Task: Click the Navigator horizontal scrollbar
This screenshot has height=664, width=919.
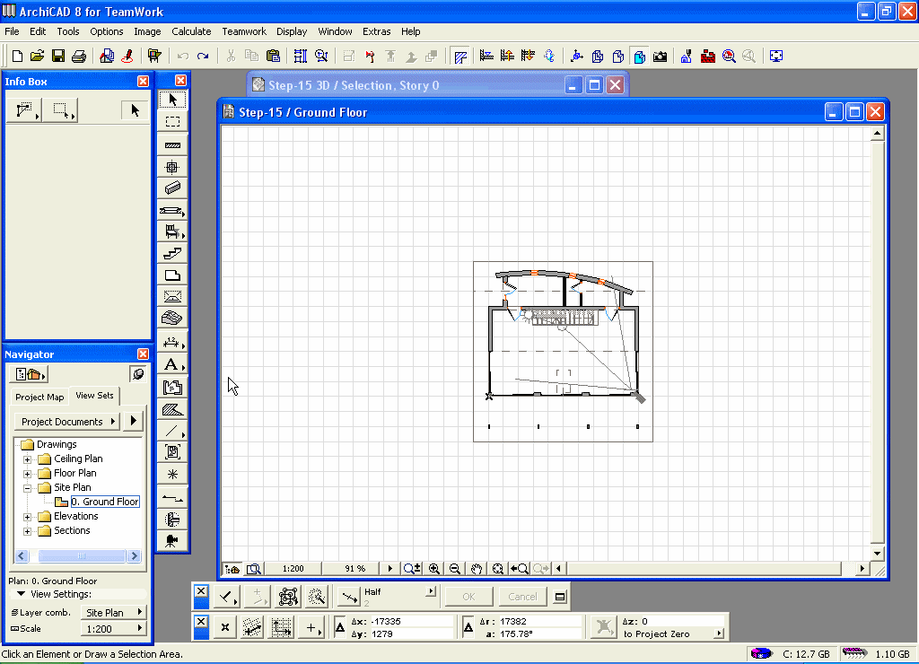Action: click(80, 555)
